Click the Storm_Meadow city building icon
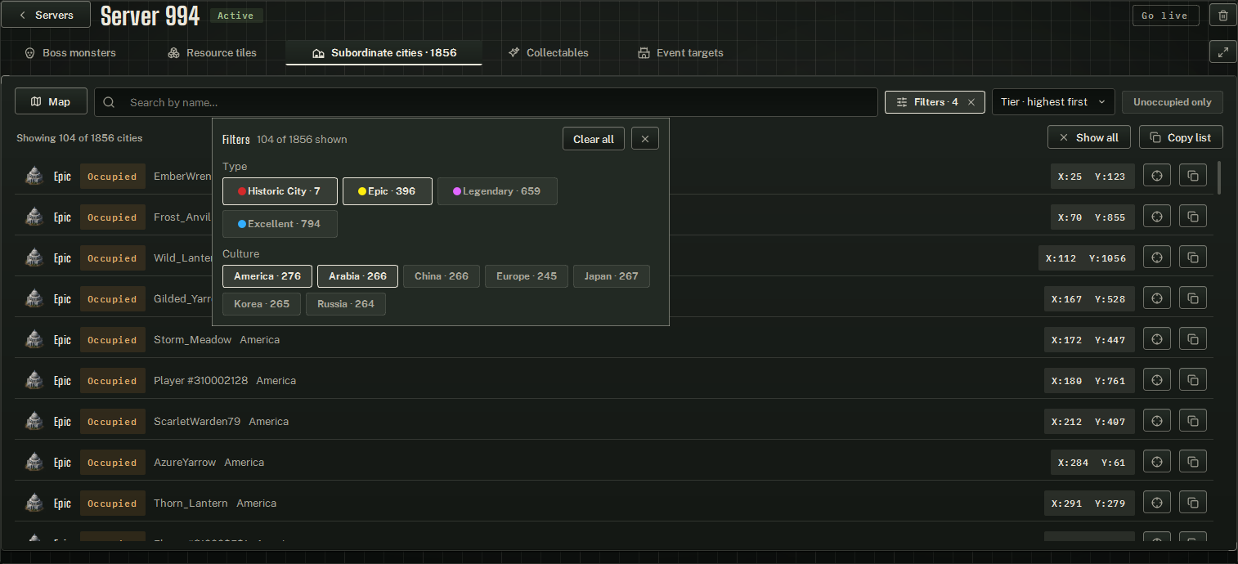1238x564 pixels. 34,339
